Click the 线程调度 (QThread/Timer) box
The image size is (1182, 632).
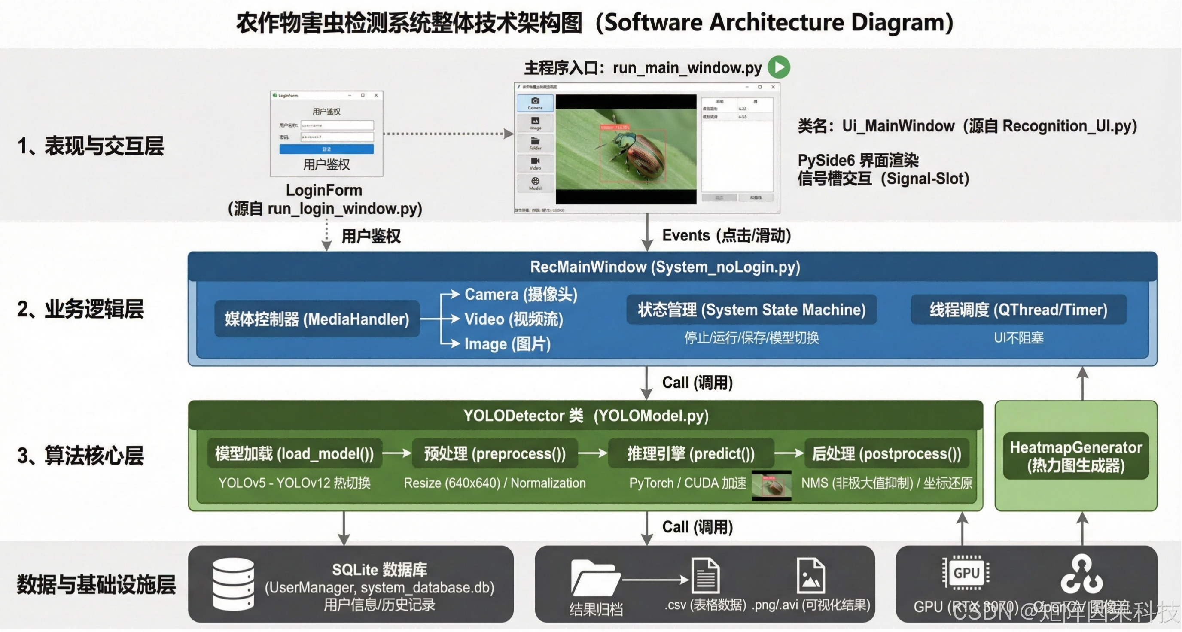pos(1019,310)
